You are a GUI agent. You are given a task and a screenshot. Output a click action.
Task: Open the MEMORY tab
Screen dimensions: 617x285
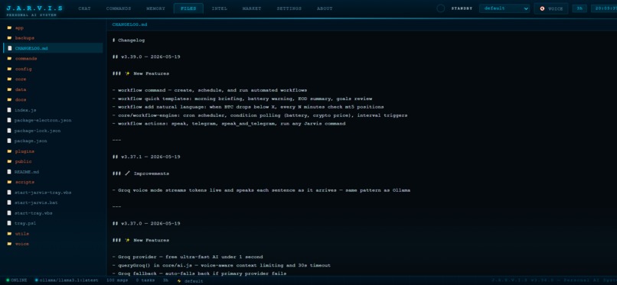pyautogui.click(x=156, y=8)
